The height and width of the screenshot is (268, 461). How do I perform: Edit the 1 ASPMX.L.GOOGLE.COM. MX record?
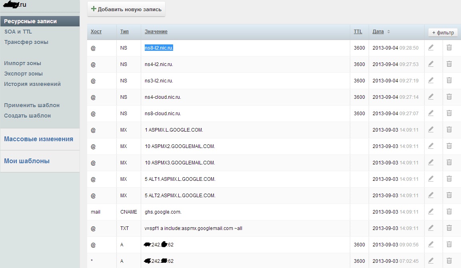point(431,130)
